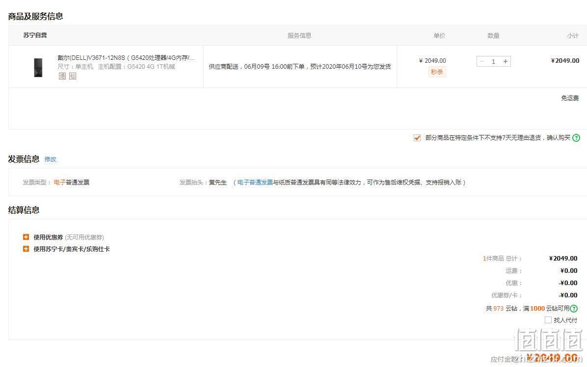Screen dimensions: 587x367
Task: Open help icon next to 云钻可用
Action: [574, 309]
